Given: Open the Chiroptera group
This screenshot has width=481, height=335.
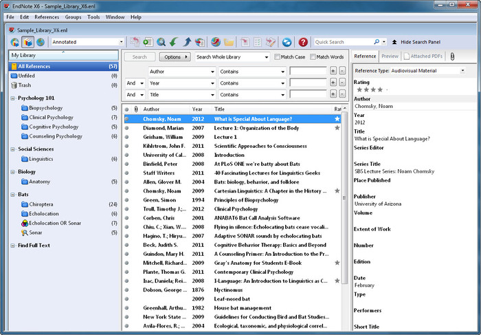Looking at the screenshot, I should click(x=41, y=204).
